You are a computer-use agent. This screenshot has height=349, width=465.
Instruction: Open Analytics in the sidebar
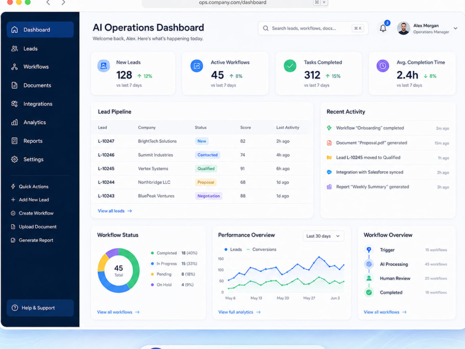coord(40,122)
